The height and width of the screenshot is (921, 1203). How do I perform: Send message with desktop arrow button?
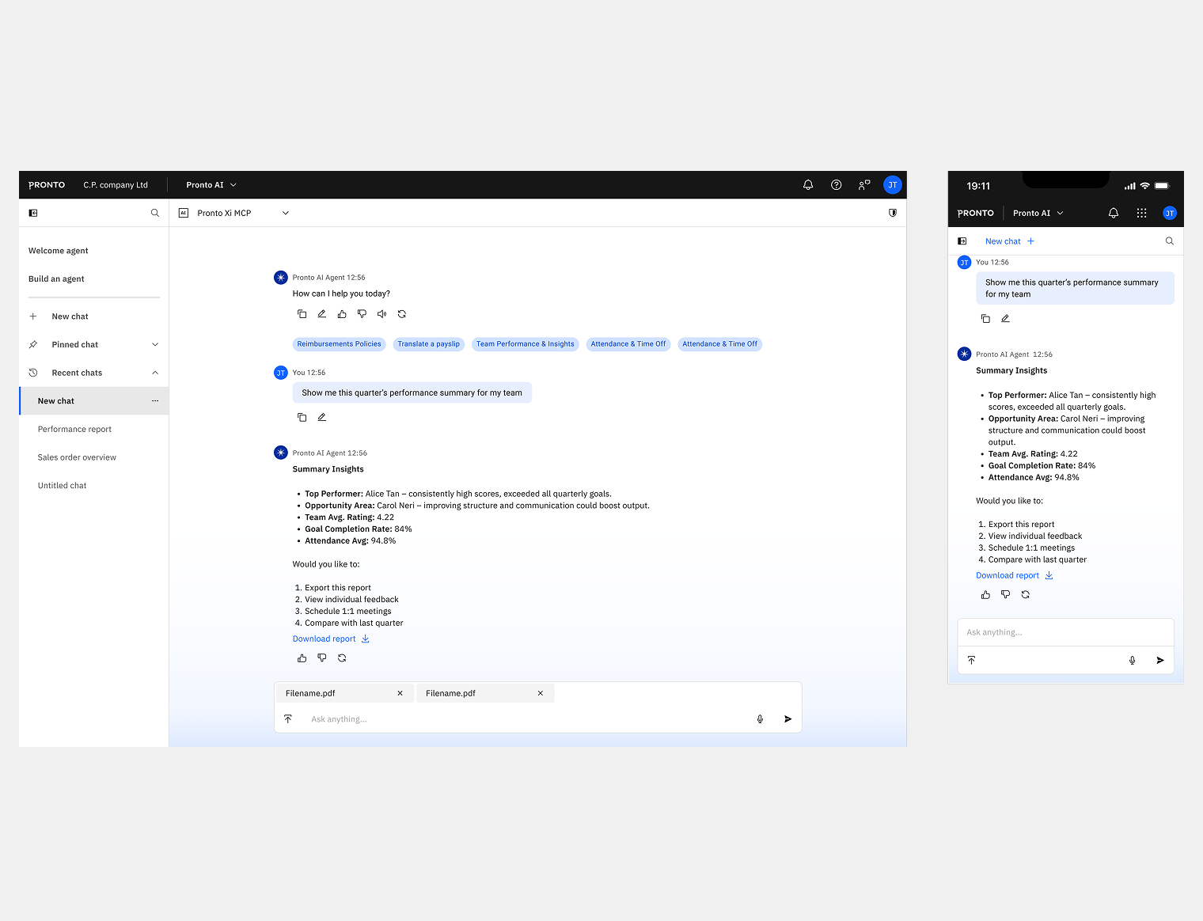pyautogui.click(x=787, y=719)
